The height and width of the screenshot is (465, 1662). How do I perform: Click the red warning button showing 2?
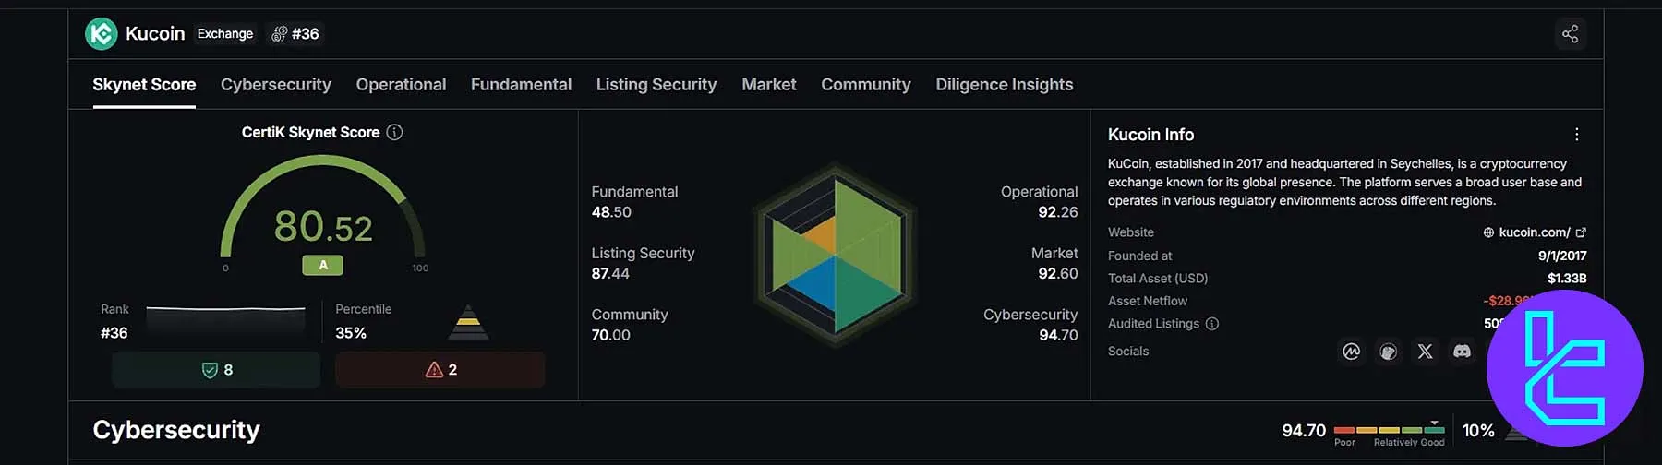(440, 370)
